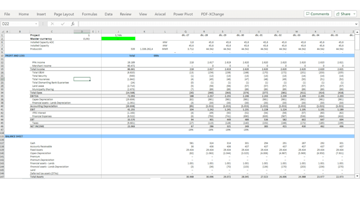The width and height of the screenshot is (360, 202).
Task: Click the Total Dismantling Bank Guarantee label
Action: pos(50,83)
